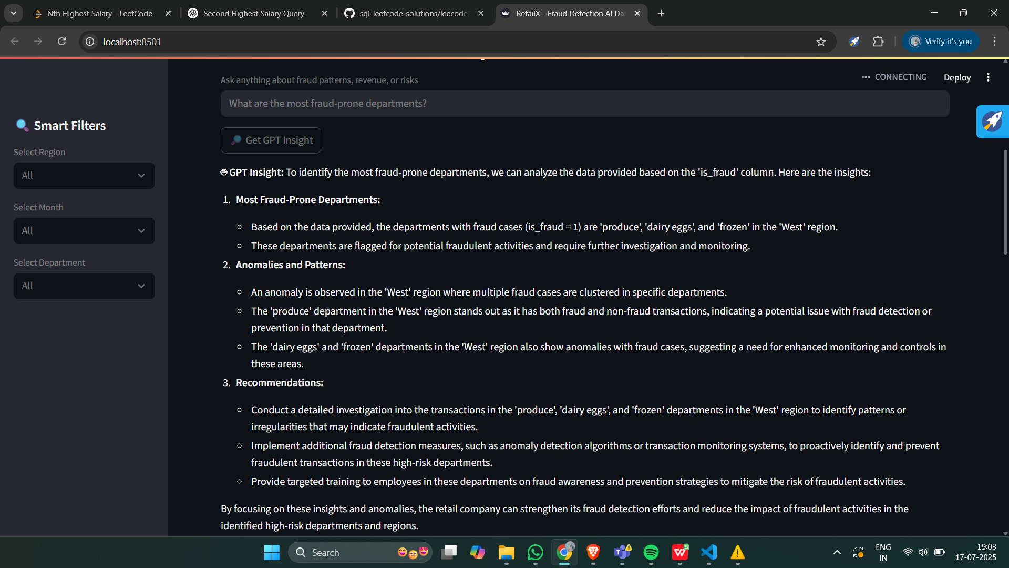Open WhatsApp from the taskbar
The image size is (1009, 568).
[535, 552]
